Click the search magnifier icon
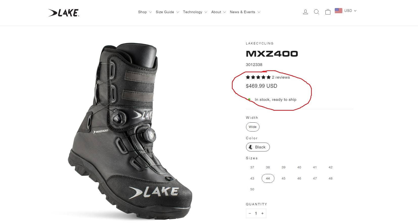This screenshot has height=223, width=418. [x=316, y=12]
